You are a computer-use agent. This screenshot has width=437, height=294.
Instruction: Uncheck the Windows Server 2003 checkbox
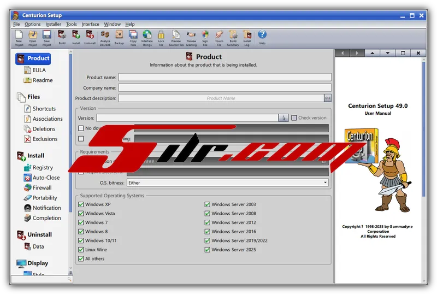208,204
